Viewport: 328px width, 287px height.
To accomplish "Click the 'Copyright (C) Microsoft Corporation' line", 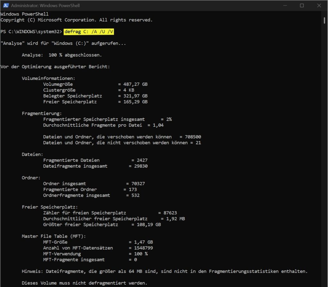I will click(x=76, y=20).
